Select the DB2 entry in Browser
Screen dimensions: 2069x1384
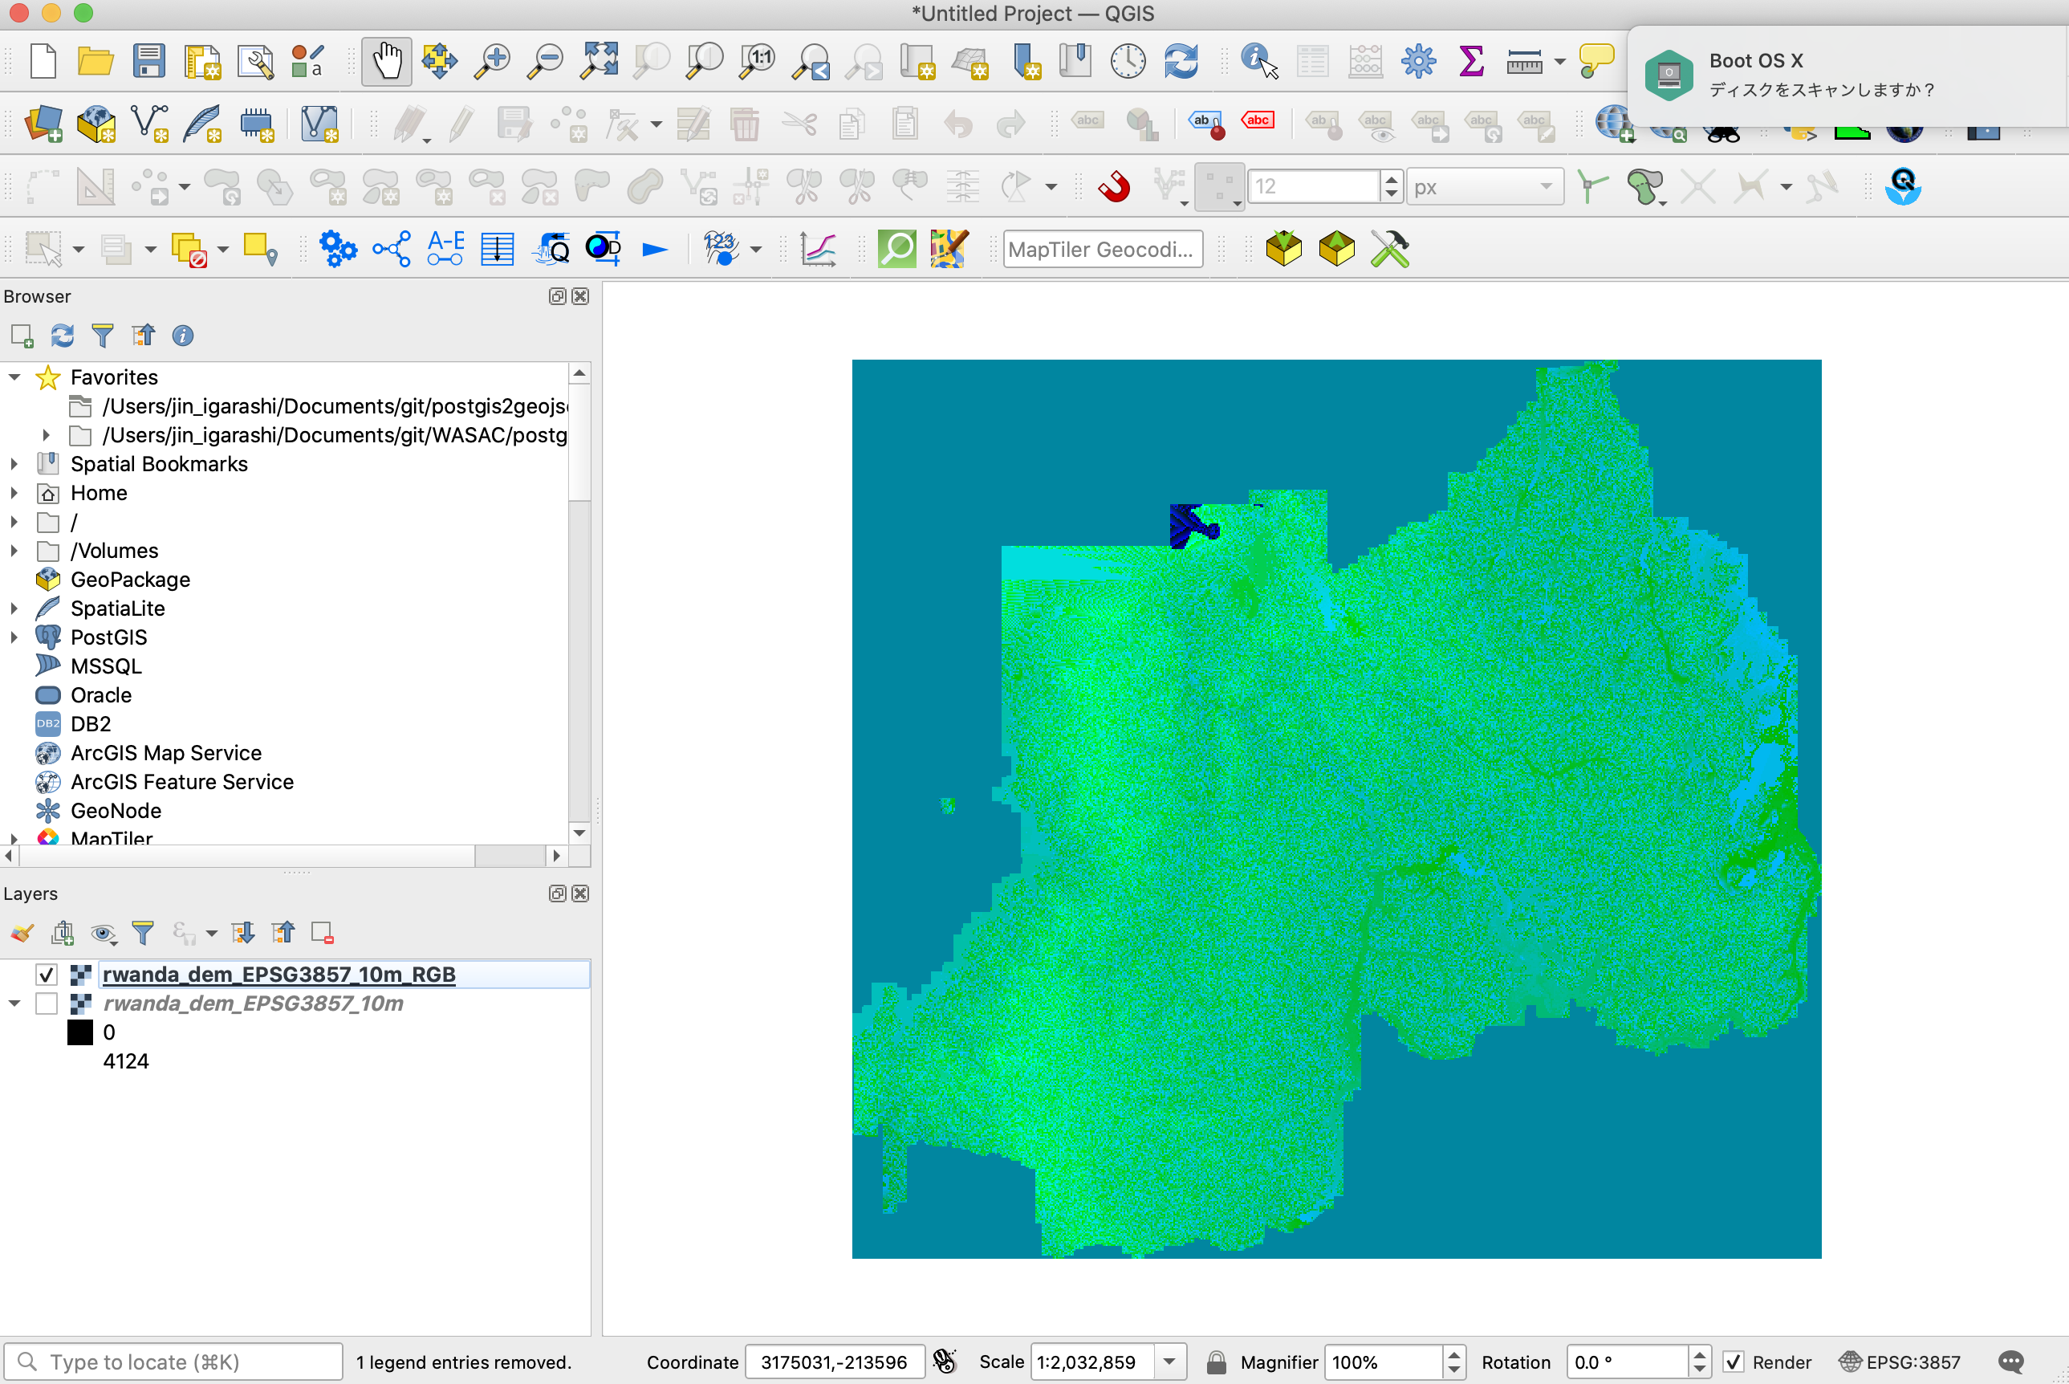point(90,725)
